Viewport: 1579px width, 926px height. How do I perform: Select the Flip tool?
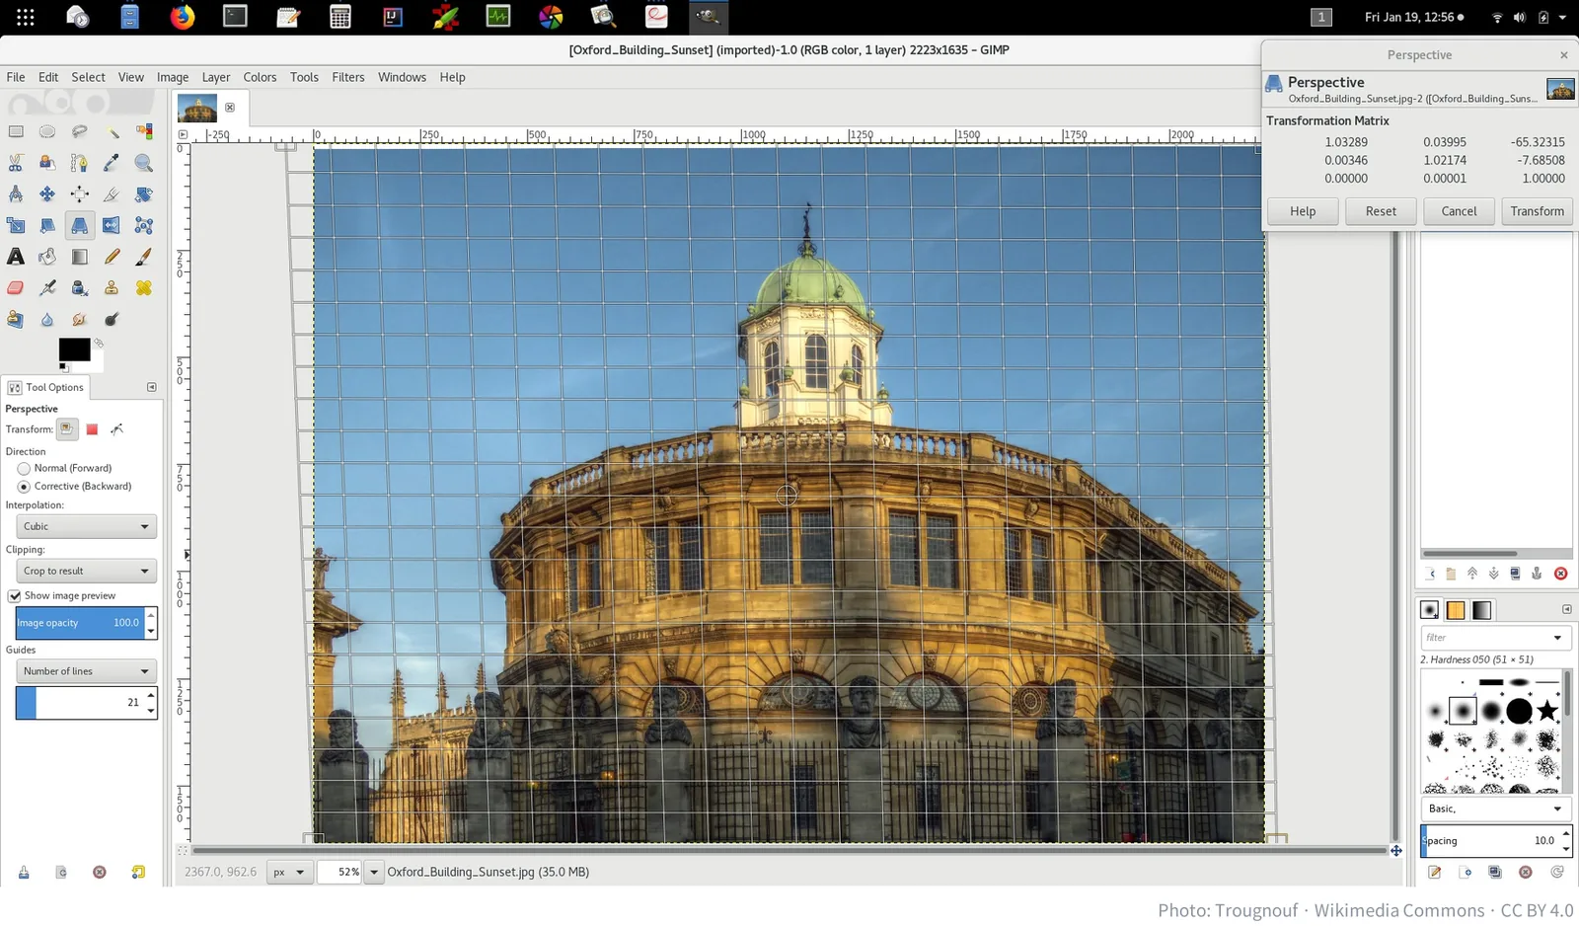tap(112, 226)
